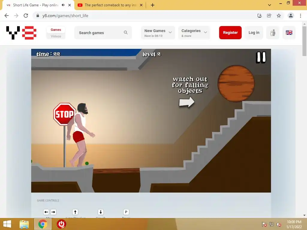
Task: Open File Explorer from the taskbar
Action: [24, 224]
